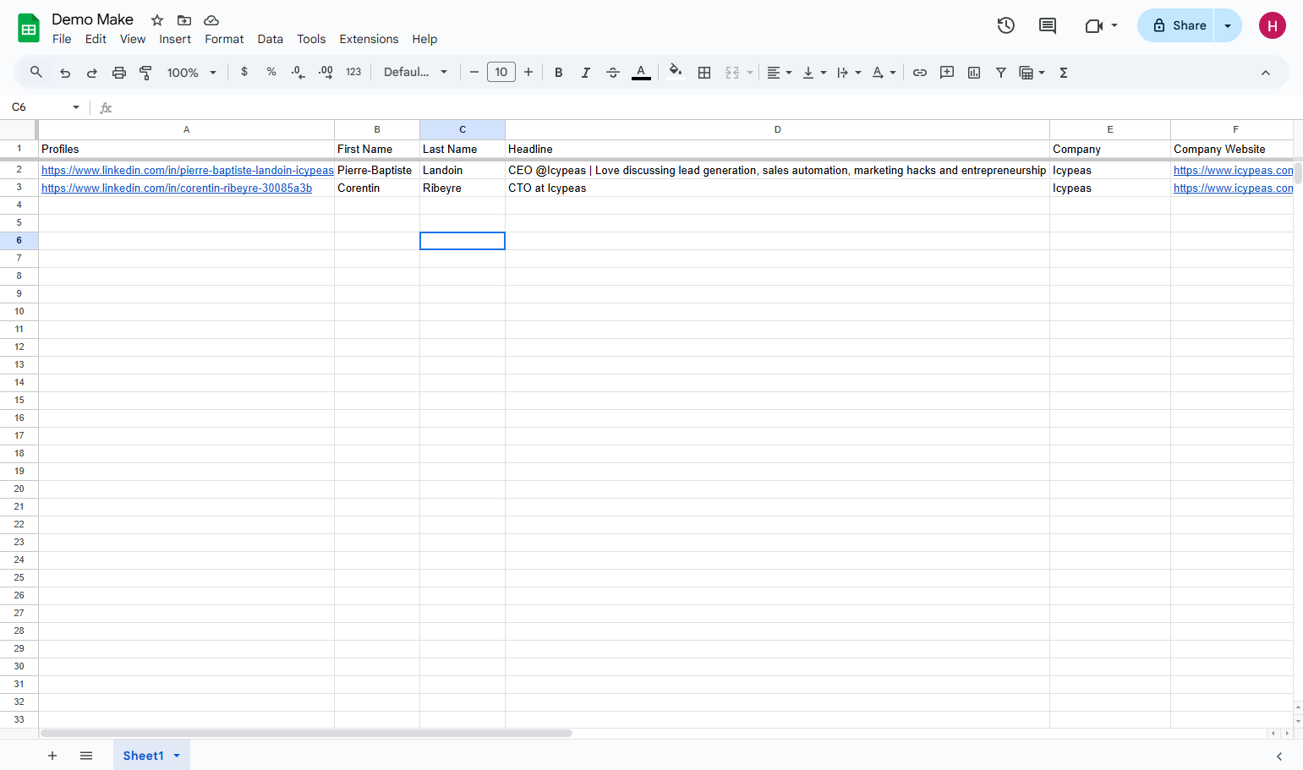This screenshot has height=770, width=1303.
Task: Format as currency with dollar icon
Action: tap(244, 72)
